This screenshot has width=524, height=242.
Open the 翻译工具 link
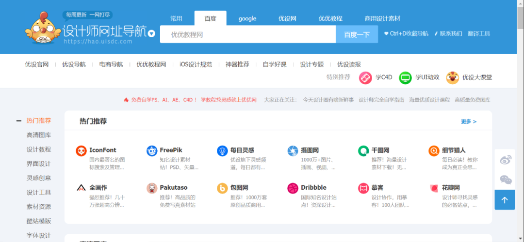click(479, 34)
